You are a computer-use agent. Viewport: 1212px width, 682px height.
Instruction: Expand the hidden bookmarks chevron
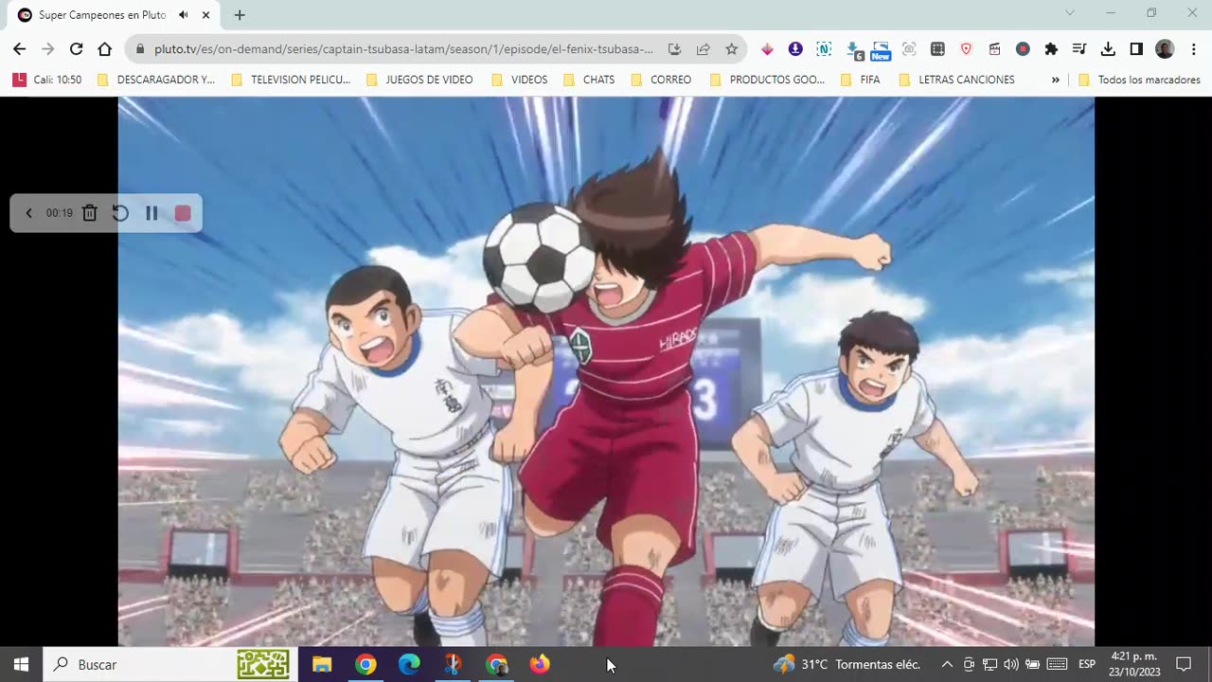pyautogui.click(x=1055, y=80)
